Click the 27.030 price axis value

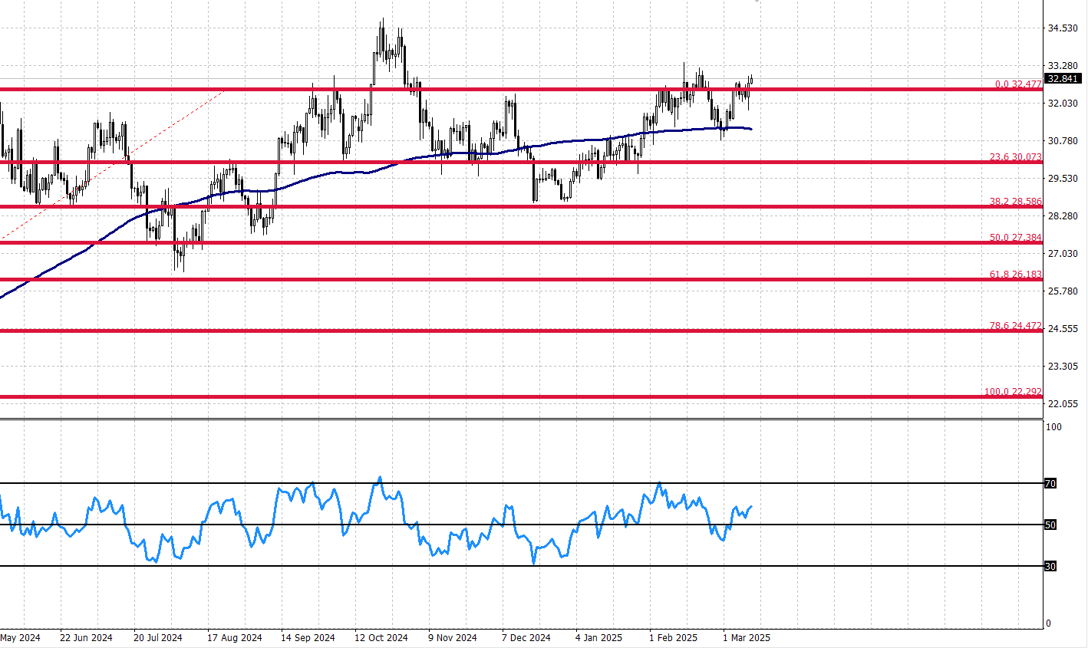1063,254
